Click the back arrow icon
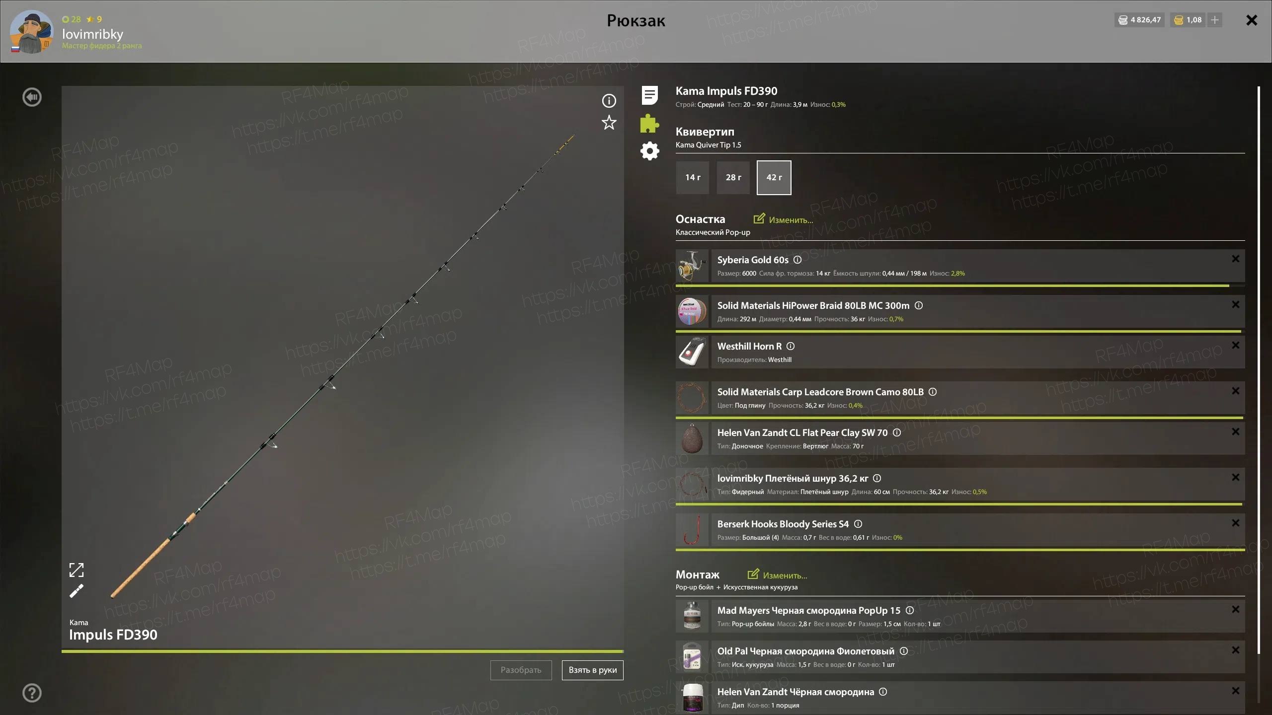Image resolution: width=1272 pixels, height=715 pixels. pos(32,97)
